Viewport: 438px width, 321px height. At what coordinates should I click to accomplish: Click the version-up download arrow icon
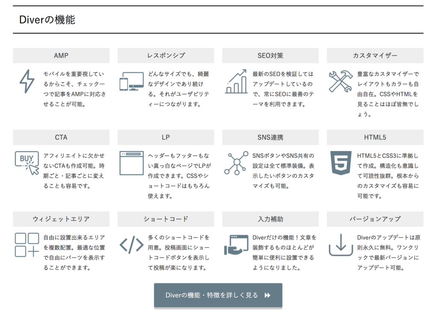pos(341,245)
